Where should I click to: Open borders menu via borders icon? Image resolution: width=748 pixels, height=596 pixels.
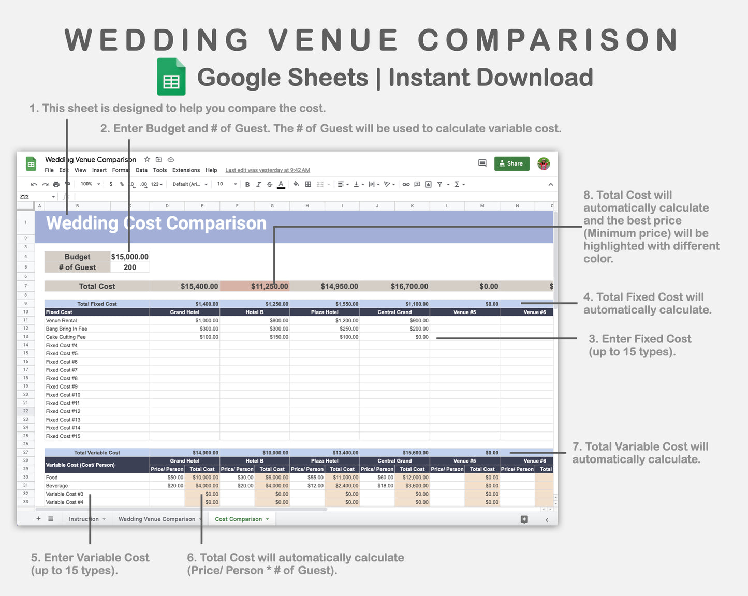[307, 184]
